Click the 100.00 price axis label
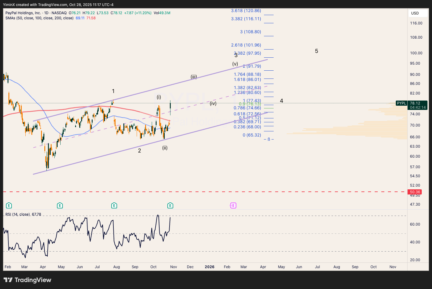 pos(416,53)
